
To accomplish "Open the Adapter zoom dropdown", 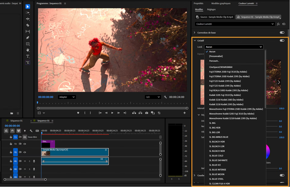I will coord(67,97).
